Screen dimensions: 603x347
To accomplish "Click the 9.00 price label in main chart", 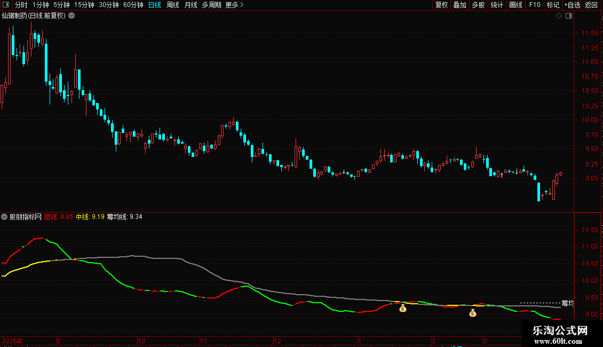I will point(591,178).
